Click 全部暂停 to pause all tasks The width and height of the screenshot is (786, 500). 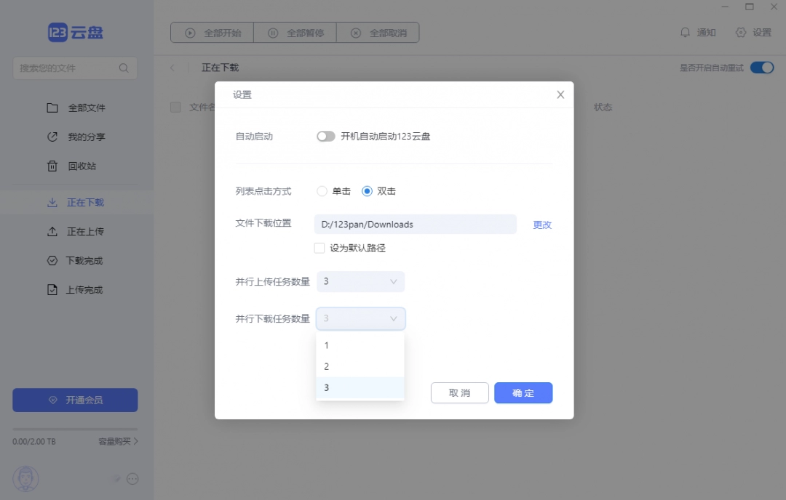coord(295,33)
